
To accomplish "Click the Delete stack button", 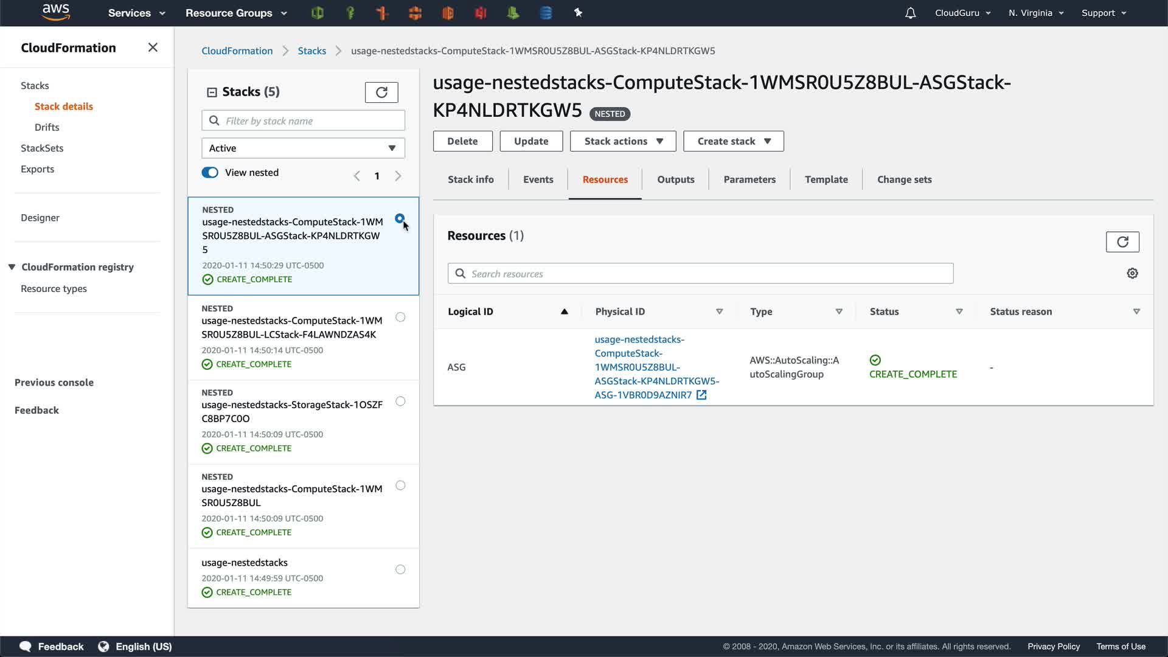I will [462, 141].
